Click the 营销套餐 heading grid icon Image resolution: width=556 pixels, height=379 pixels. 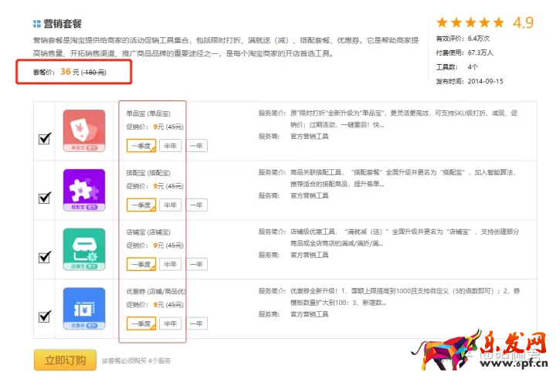pos(37,24)
